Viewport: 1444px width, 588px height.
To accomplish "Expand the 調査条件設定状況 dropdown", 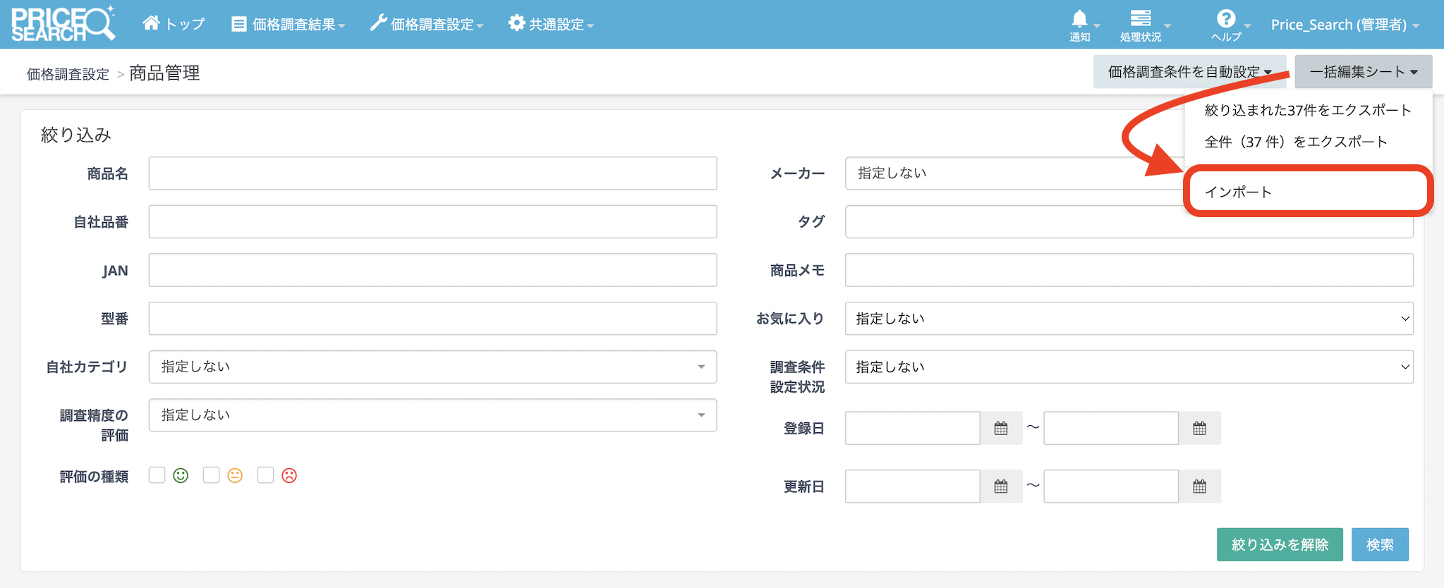I will pyautogui.click(x=1129, y=367).
